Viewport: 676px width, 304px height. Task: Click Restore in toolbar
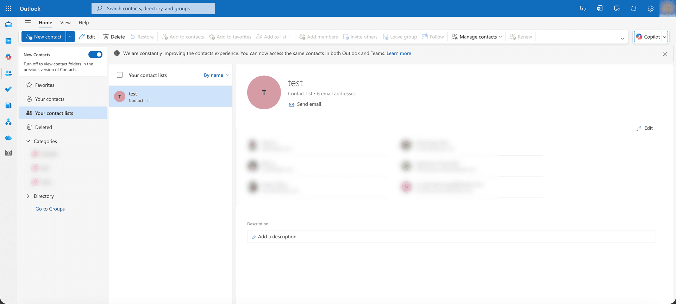click(142, 37)
